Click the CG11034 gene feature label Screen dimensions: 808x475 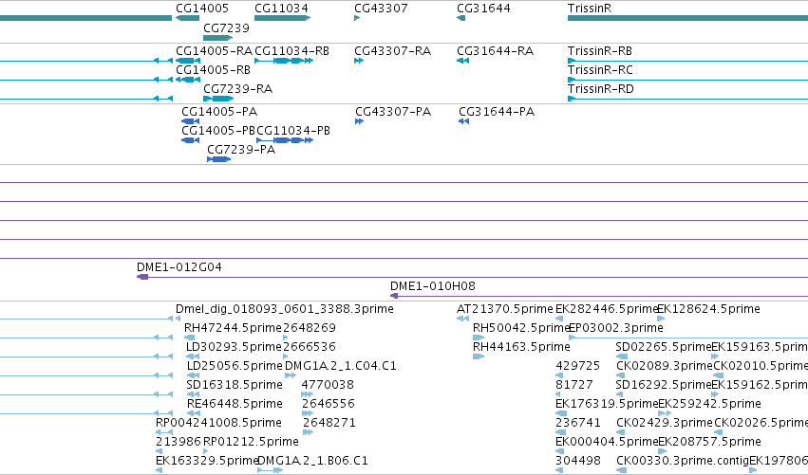[281, 9]
